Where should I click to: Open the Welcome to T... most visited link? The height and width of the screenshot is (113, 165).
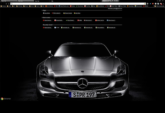point(88,20)
